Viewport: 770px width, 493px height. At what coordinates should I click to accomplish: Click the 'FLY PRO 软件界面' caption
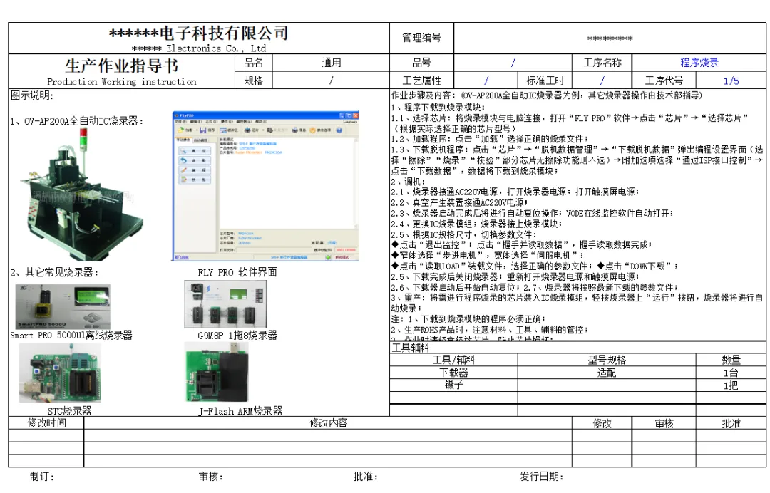click(x=237, y=272)
